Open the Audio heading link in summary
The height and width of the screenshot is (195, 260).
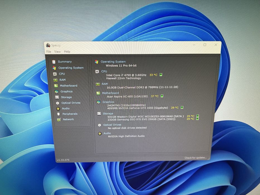tap(107, 133)
